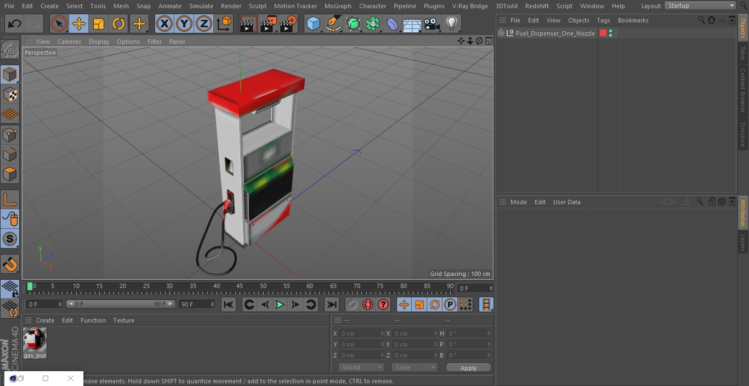The width and height of the screenshot is (749, 386).
Task: Switch the coordinate system icon
Action: pyautogui.click(x=224, y=24)
